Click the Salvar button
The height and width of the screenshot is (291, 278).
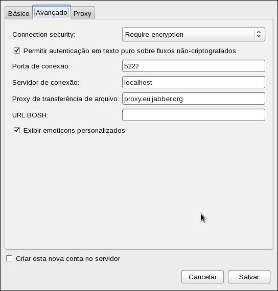[x=249, y=277]
